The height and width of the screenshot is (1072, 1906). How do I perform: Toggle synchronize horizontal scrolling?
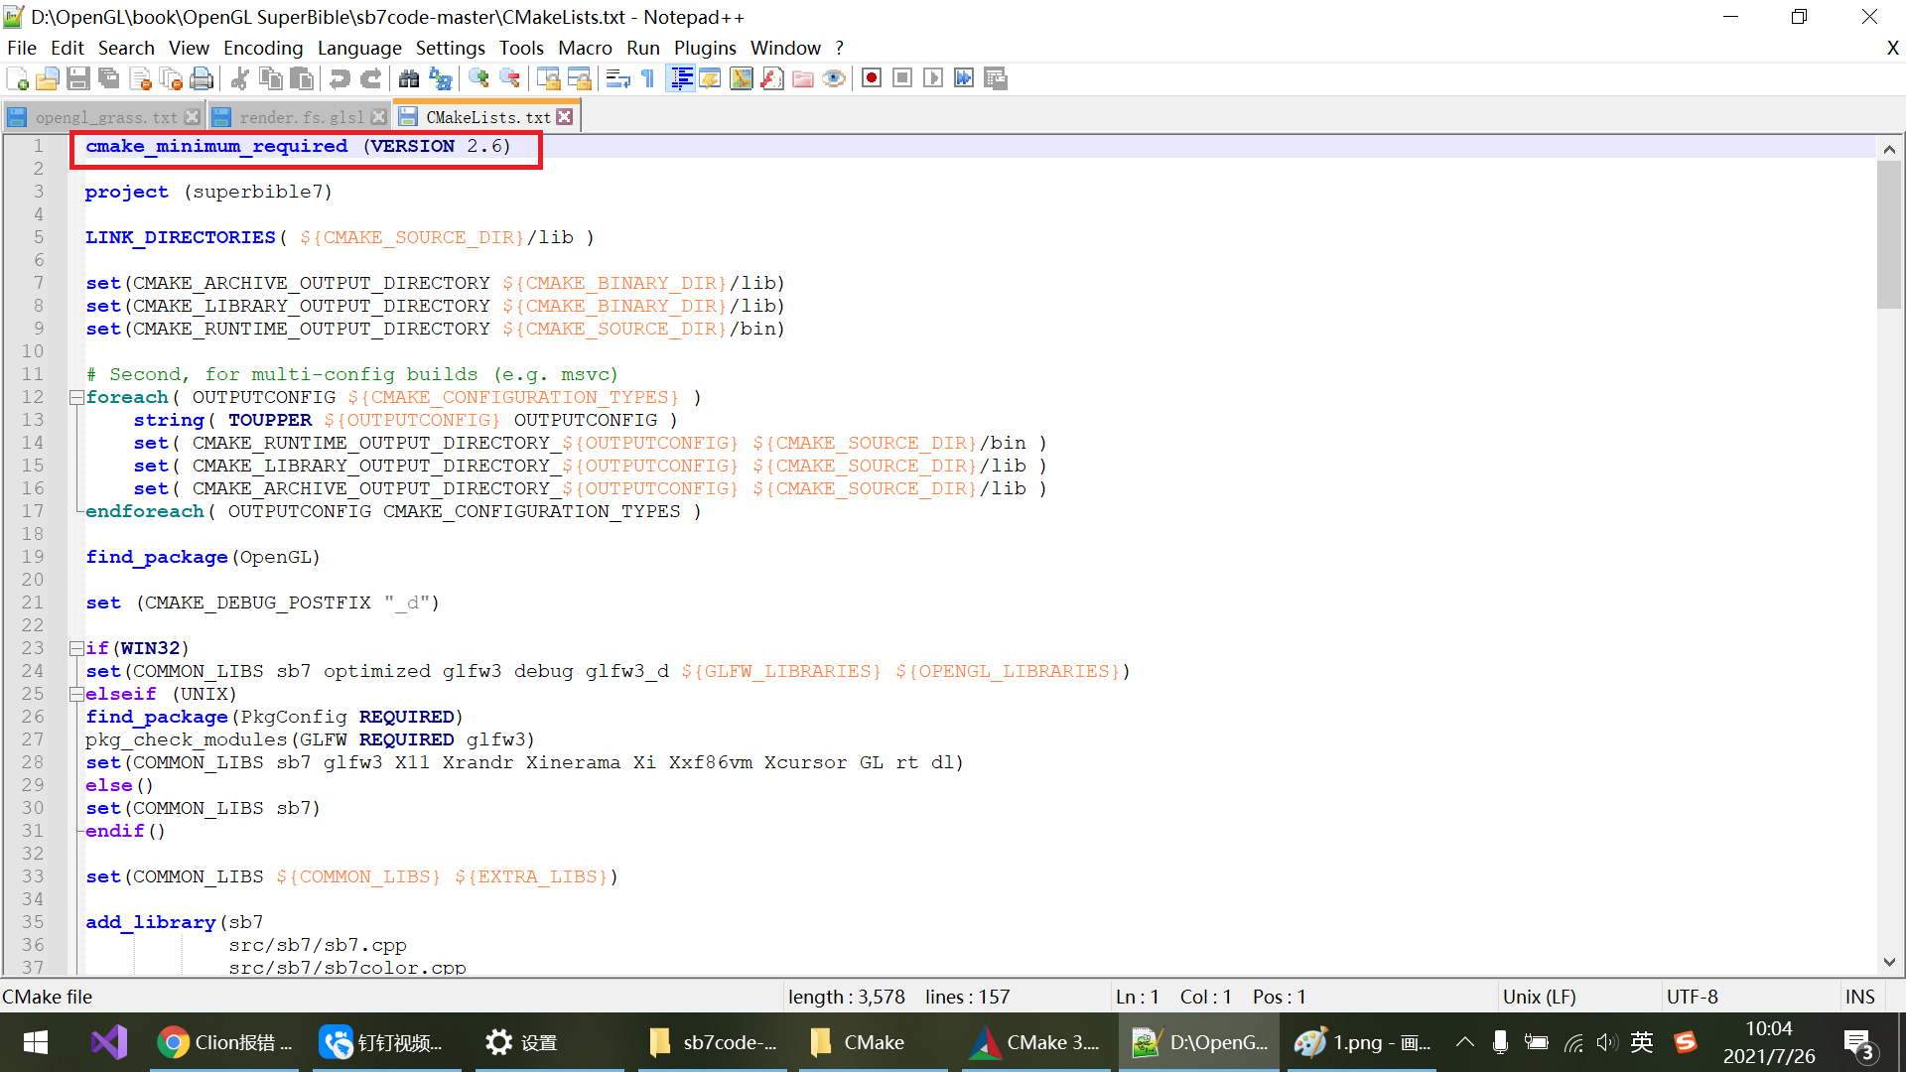tap(580, 78)
